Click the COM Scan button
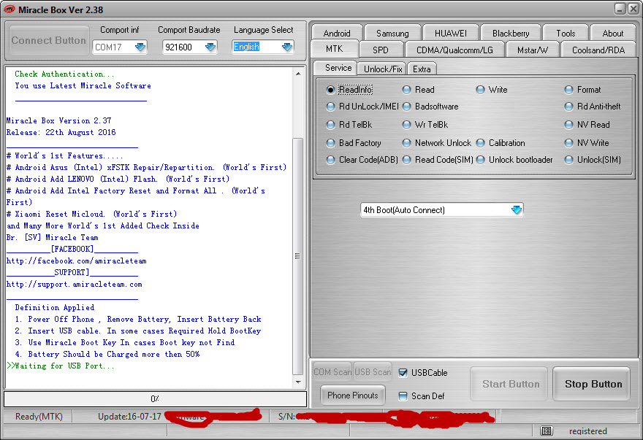Viewport: 643px width, 440px height. click(x=332, y=372)
